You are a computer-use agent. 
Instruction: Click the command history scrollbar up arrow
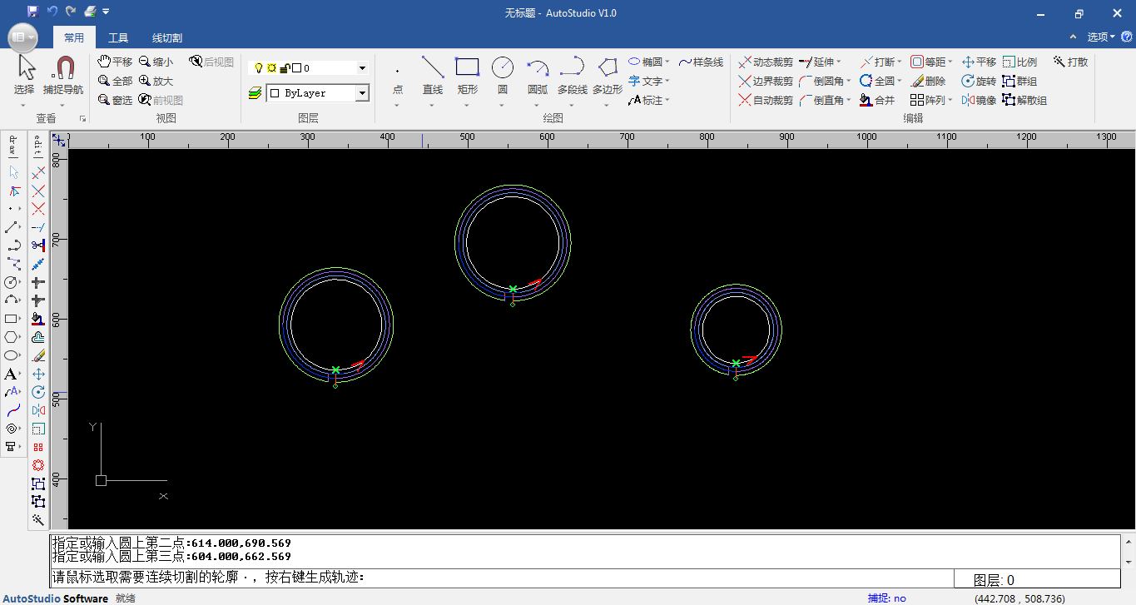coord(1128,542)
